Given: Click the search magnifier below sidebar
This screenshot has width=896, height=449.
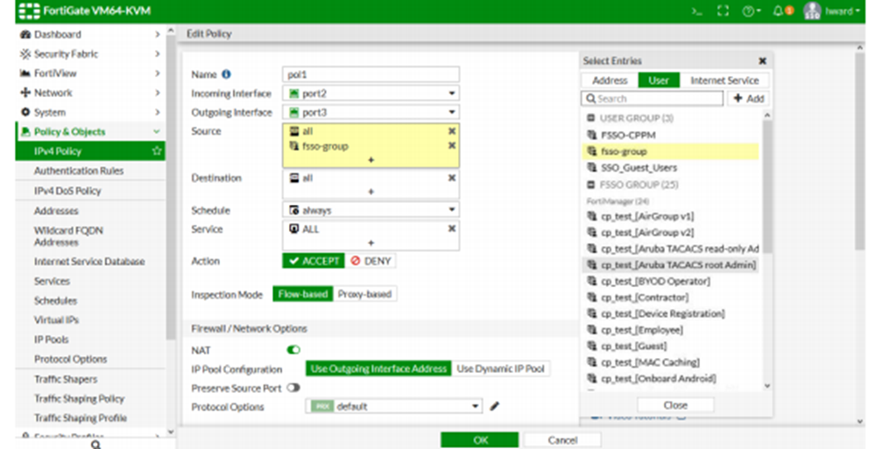Looking at the screenshot, I should tap(95, 444).
